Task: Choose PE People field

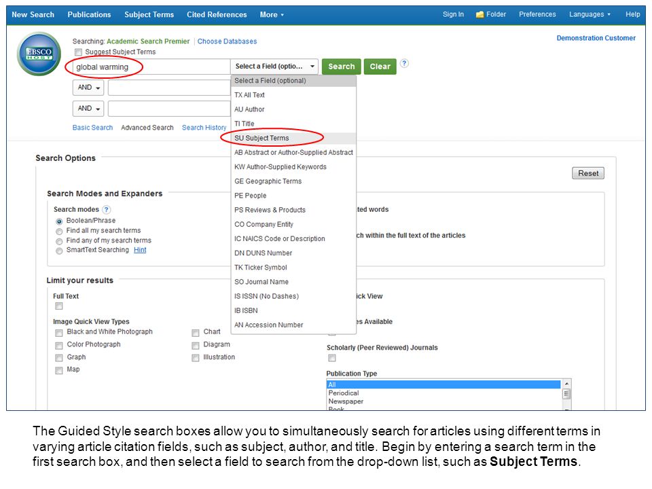Action: pos(293,196)
